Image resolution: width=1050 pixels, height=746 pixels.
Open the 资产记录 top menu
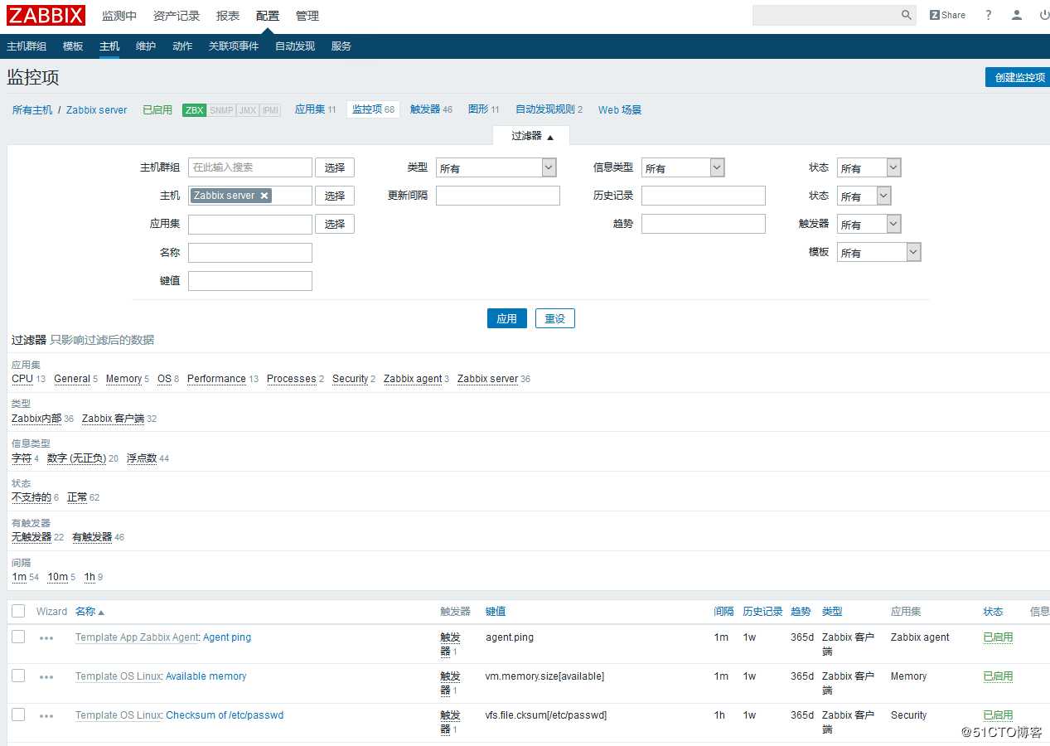pos(177,16)
